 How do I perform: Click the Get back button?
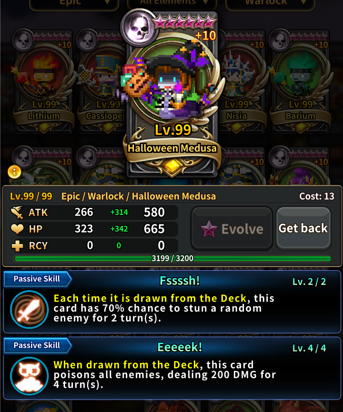(x=303, y=228)
